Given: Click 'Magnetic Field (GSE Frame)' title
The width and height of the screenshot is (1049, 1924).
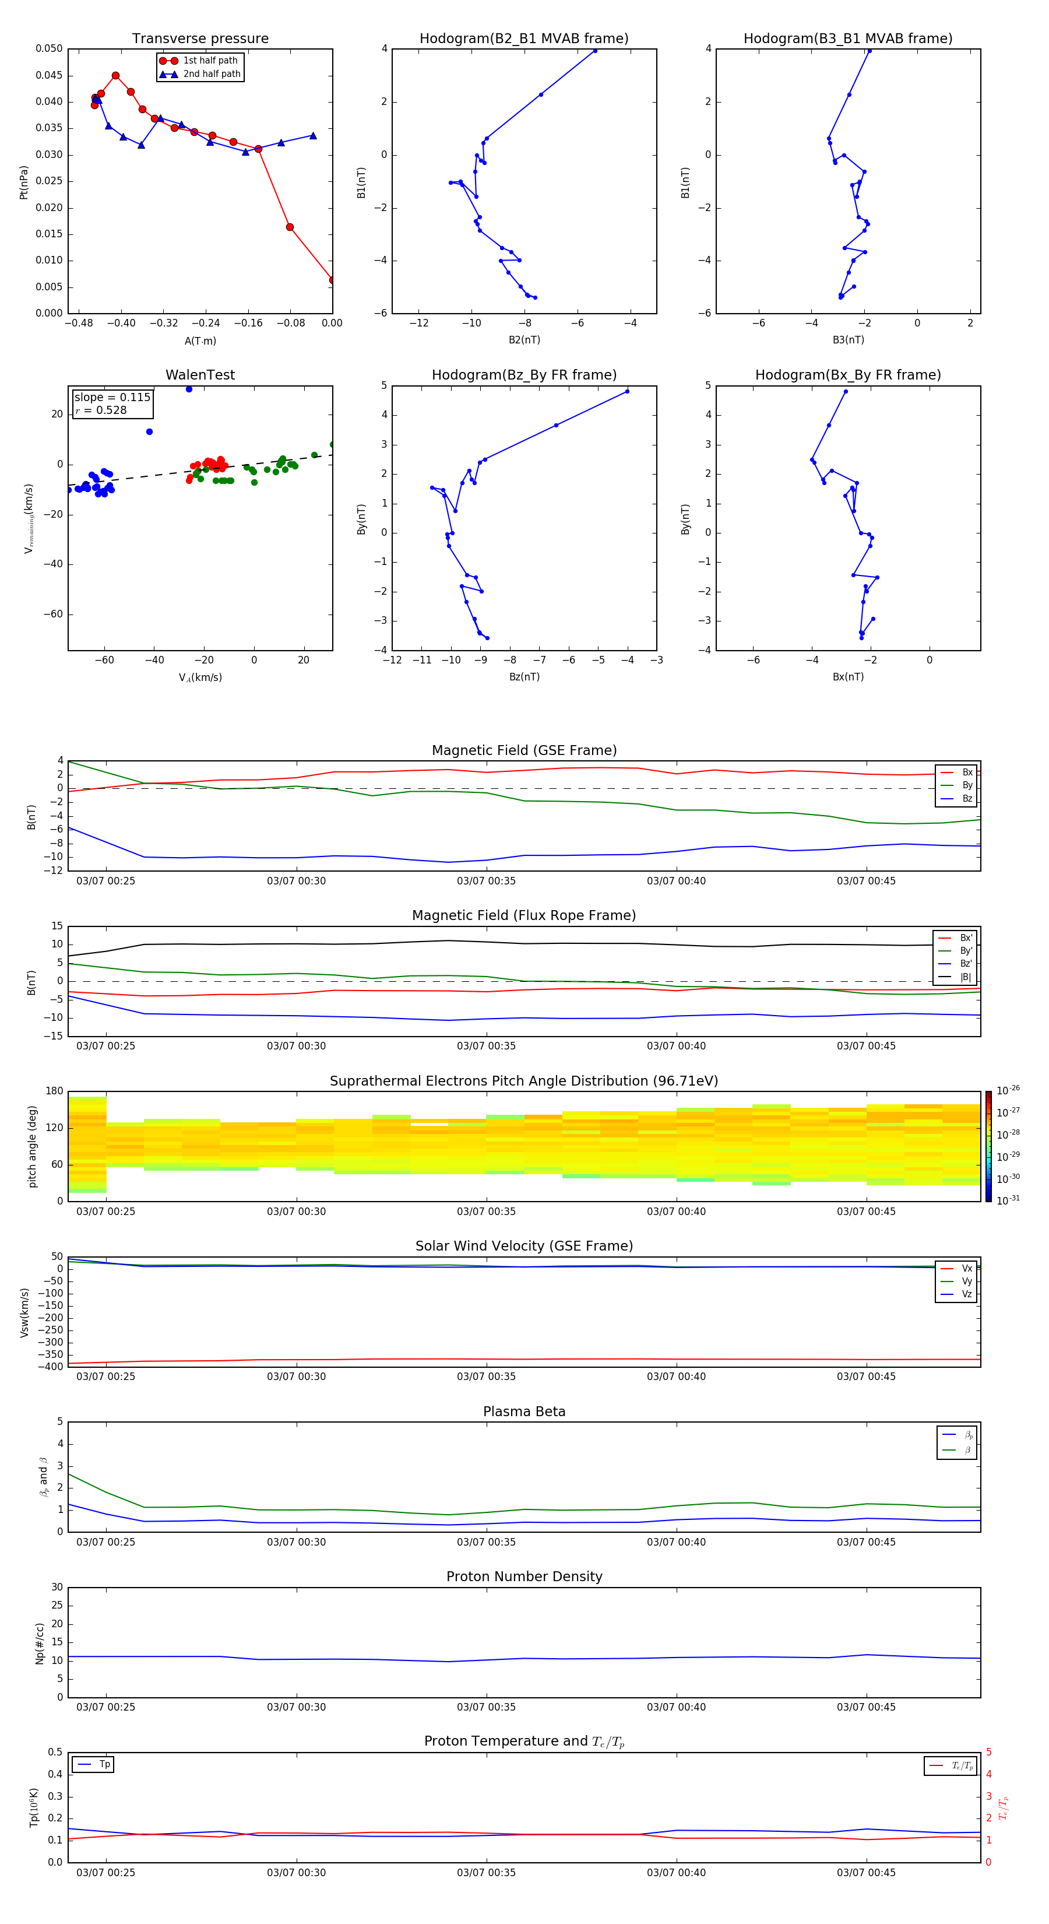Looking at the screenshot, I should tap(524, 750).
